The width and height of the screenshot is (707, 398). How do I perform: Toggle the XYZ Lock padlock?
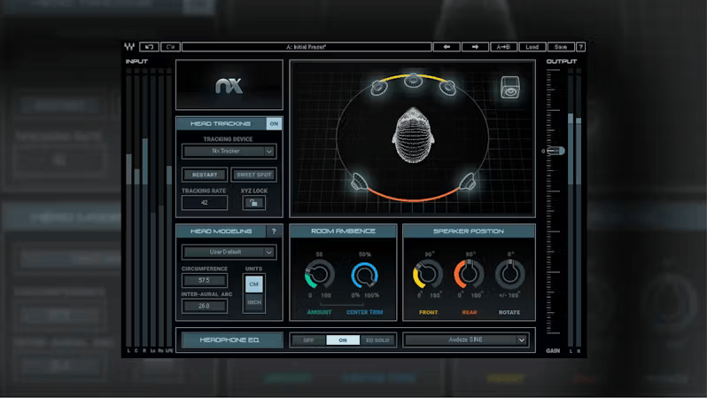click(x=254, y=203)
